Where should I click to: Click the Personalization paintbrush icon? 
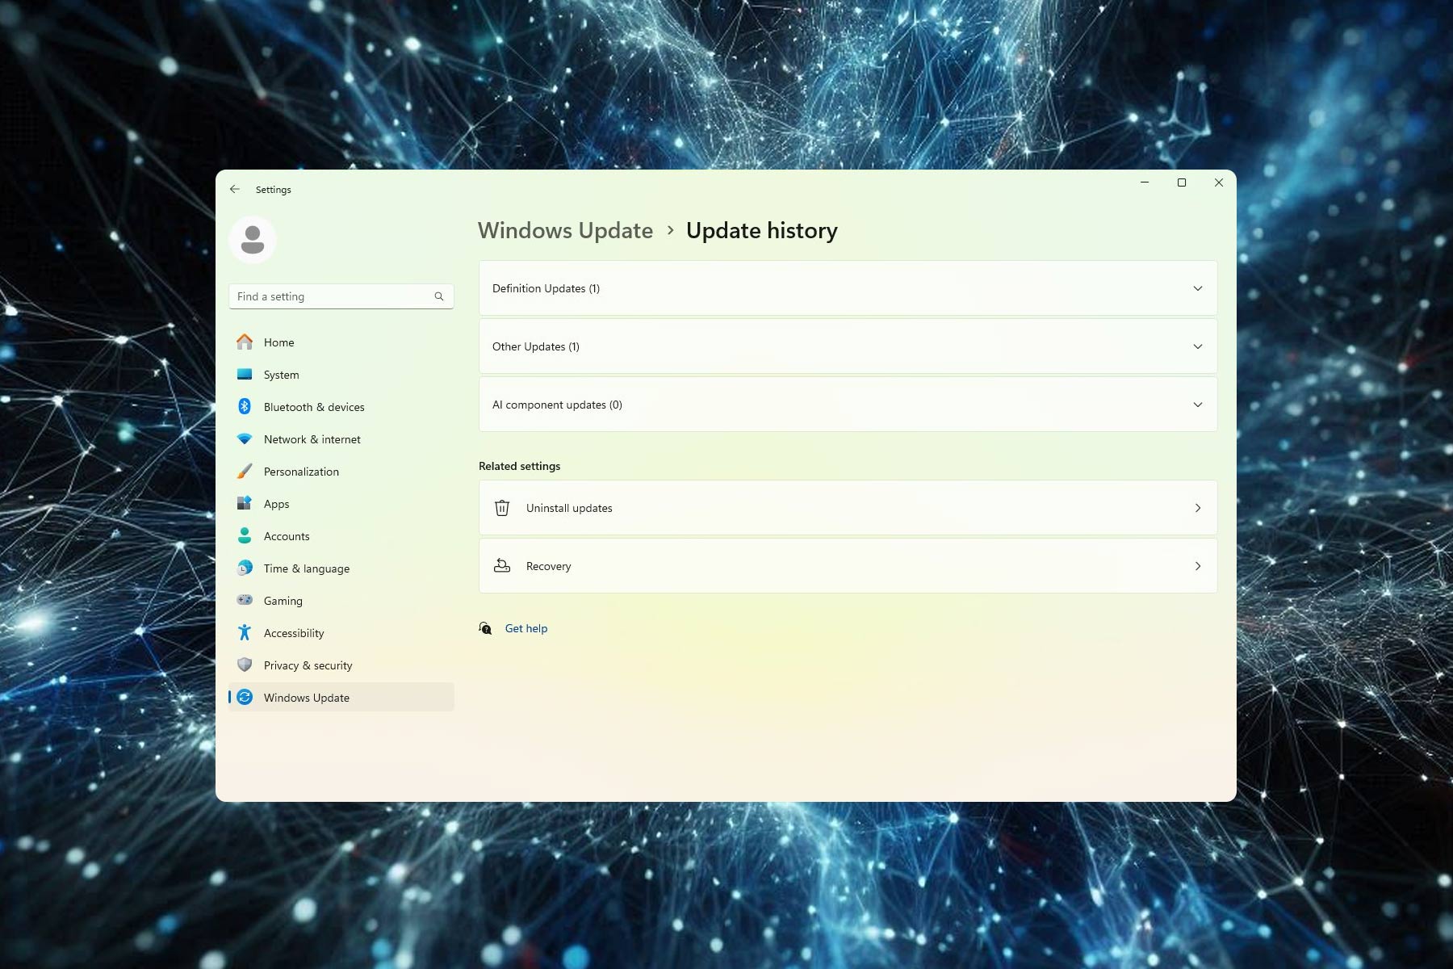[x=245, y=471]
